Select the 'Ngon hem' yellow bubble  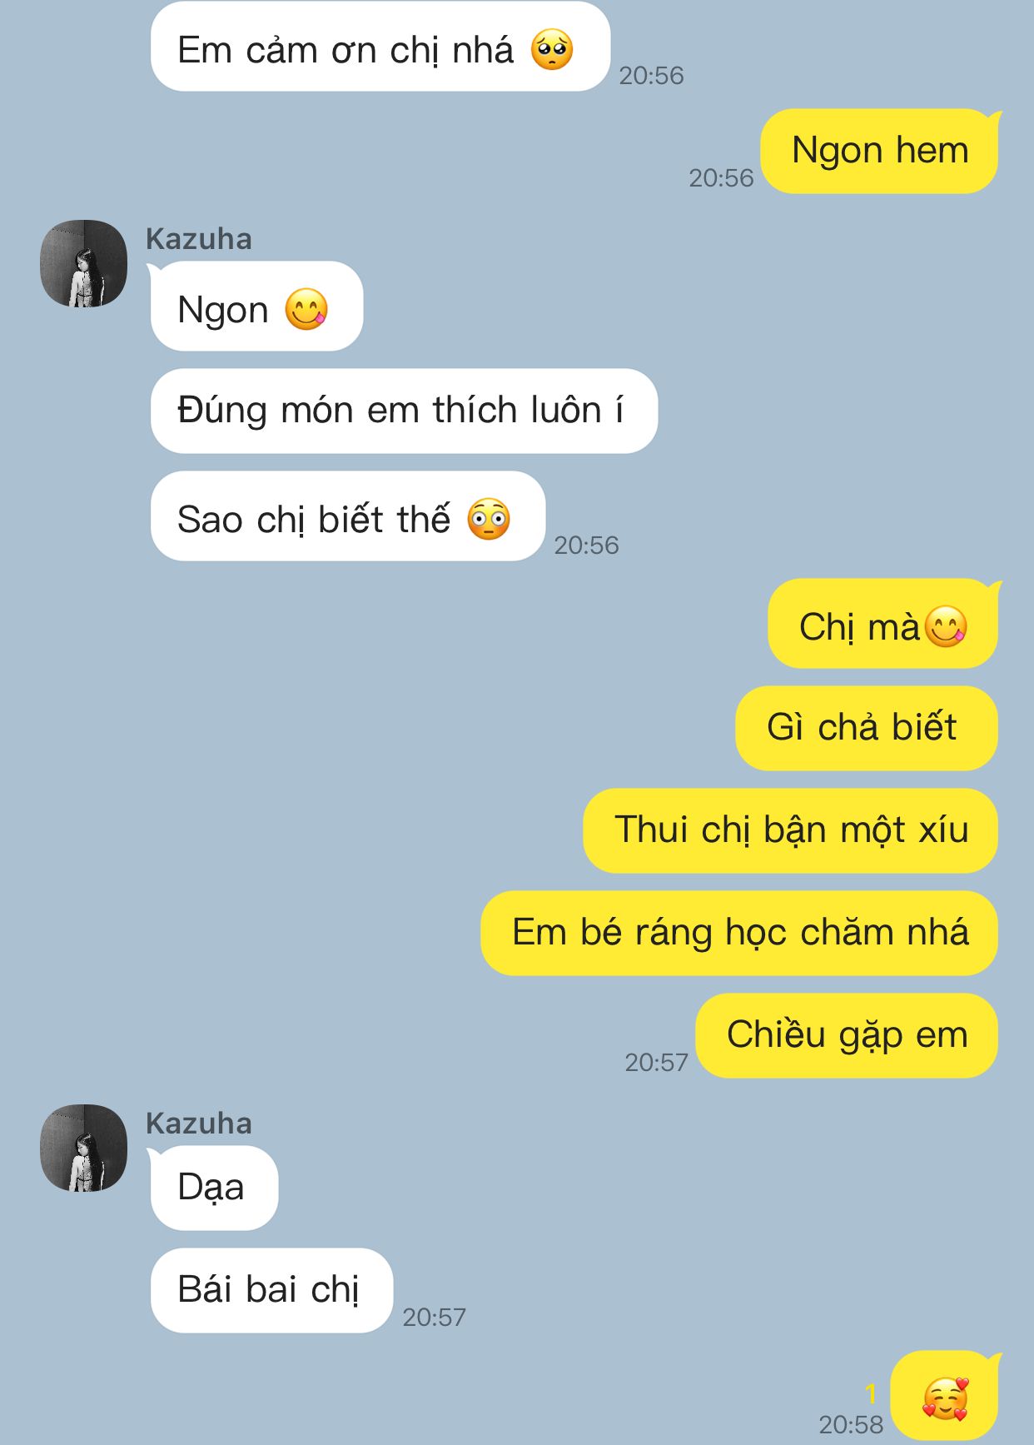(879, 152)
